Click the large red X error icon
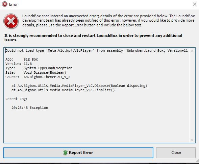Viewport: 199px width, 164px height. pos(11,21)
